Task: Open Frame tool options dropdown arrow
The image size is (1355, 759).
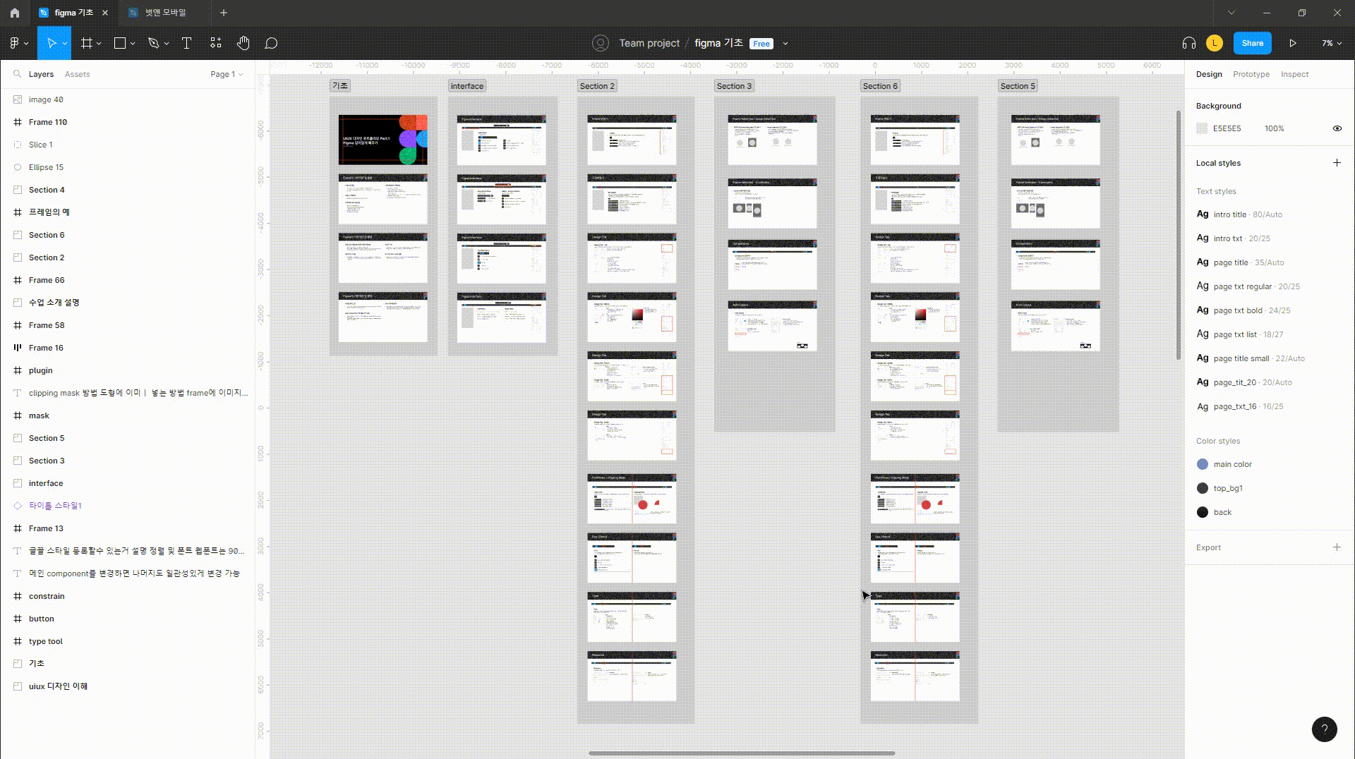Action: click(99, 44)
